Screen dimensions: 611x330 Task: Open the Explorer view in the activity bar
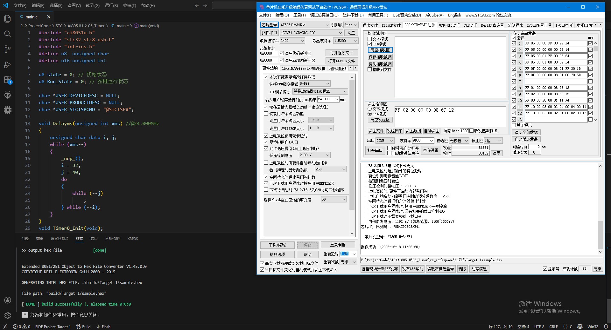[8, 19]
